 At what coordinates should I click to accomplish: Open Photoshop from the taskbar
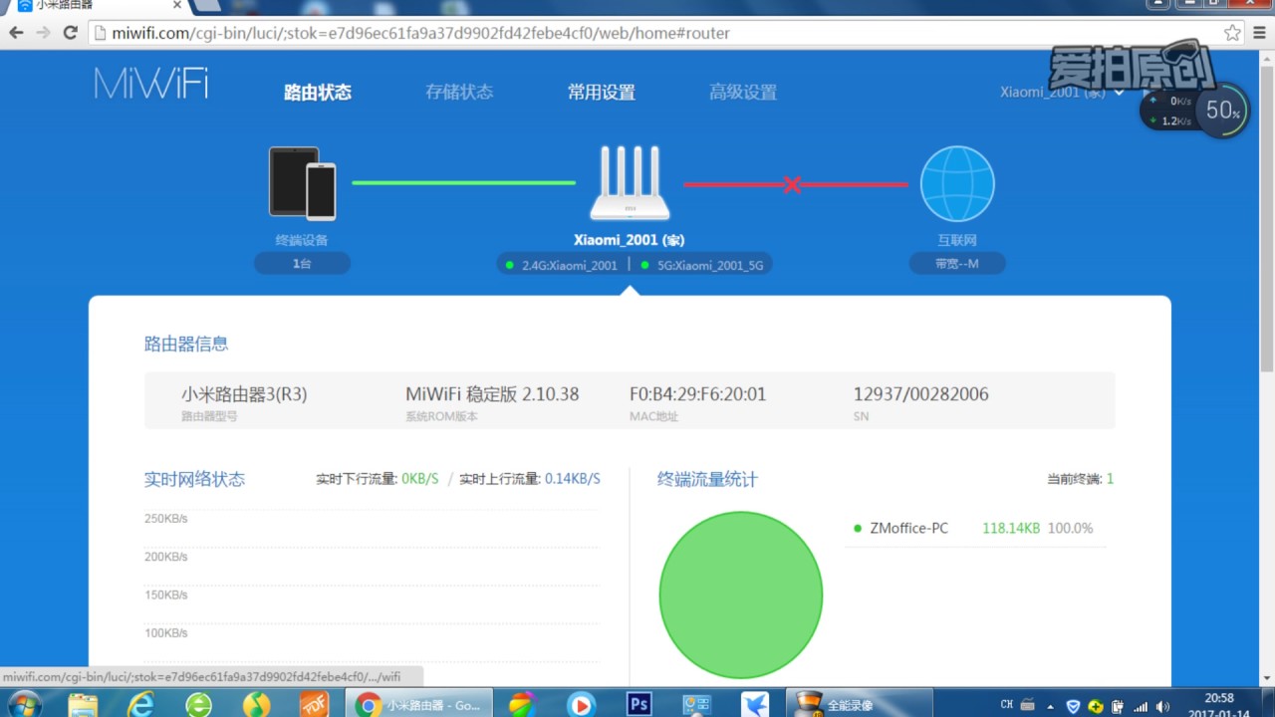[638, 704]
